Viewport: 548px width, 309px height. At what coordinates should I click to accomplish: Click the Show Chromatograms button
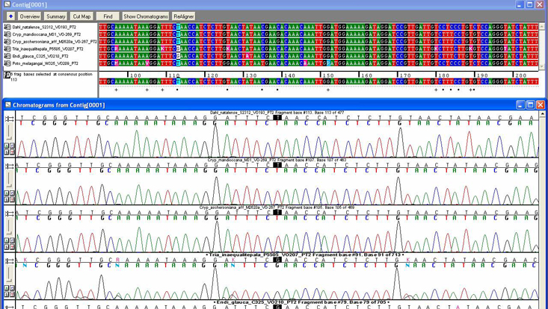click(146, 16)
